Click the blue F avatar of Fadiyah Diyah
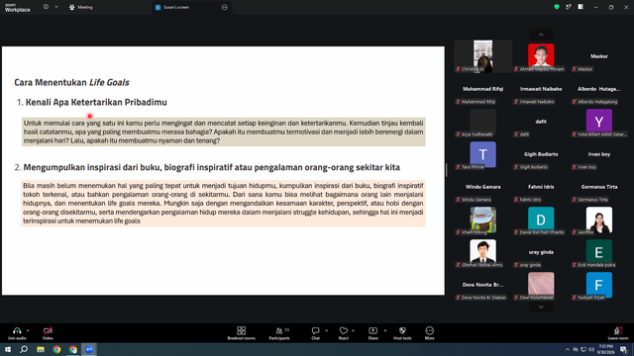 (x=599, y=284)
